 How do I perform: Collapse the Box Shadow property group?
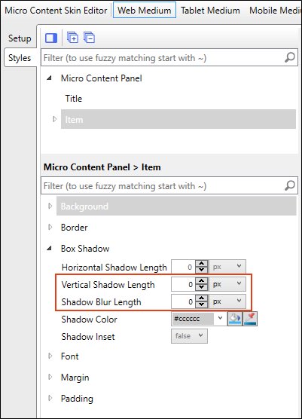click(x=49, y=248)
